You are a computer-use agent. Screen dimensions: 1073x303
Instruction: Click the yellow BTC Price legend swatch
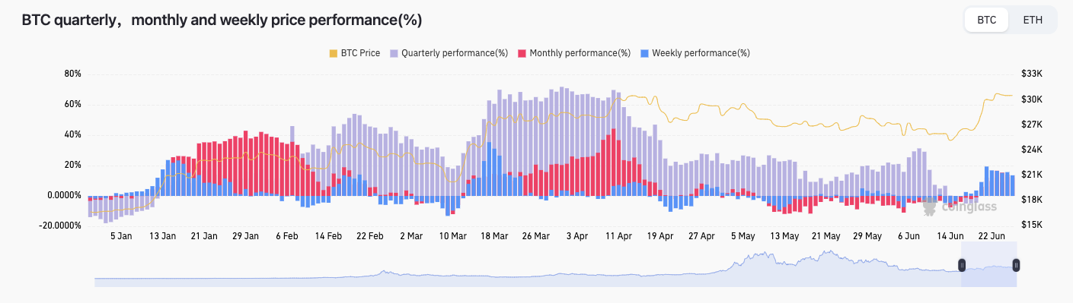point(333,53)
